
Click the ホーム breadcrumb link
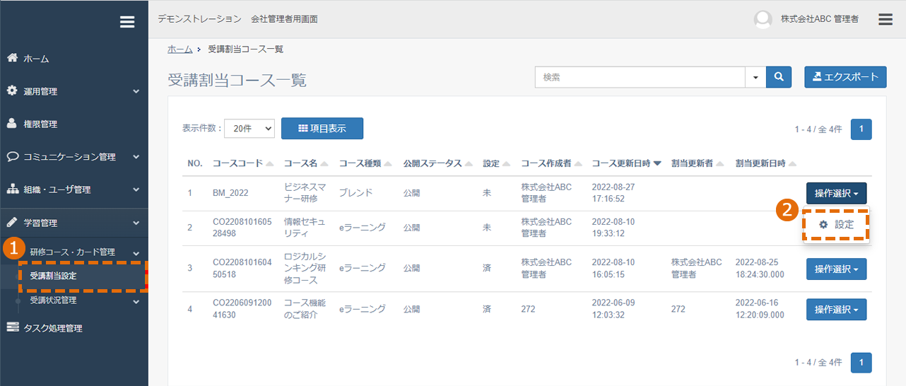click(x=180, y=49)
